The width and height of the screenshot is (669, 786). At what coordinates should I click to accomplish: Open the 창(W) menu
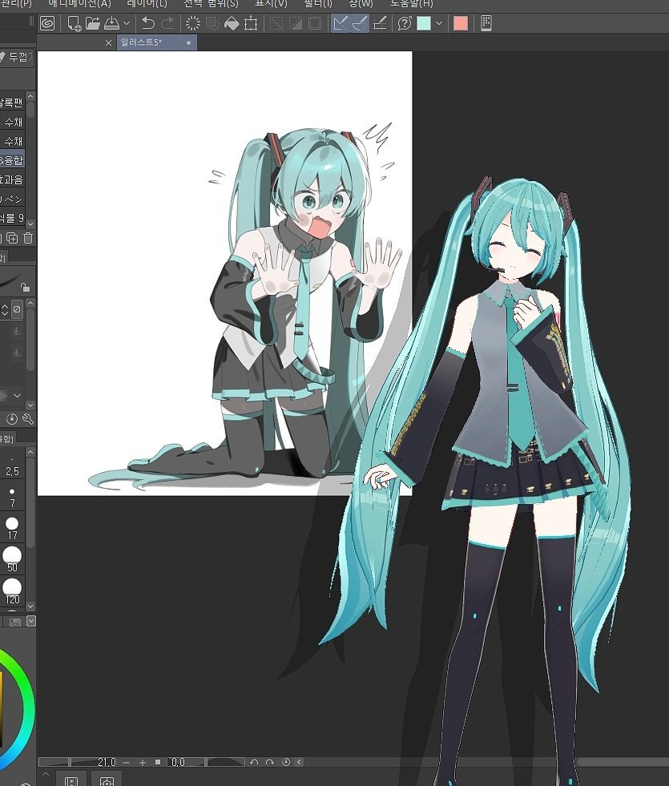click(x=361, y=3)
